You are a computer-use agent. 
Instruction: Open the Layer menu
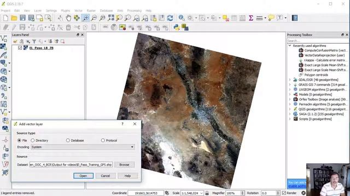pos(38,10)
